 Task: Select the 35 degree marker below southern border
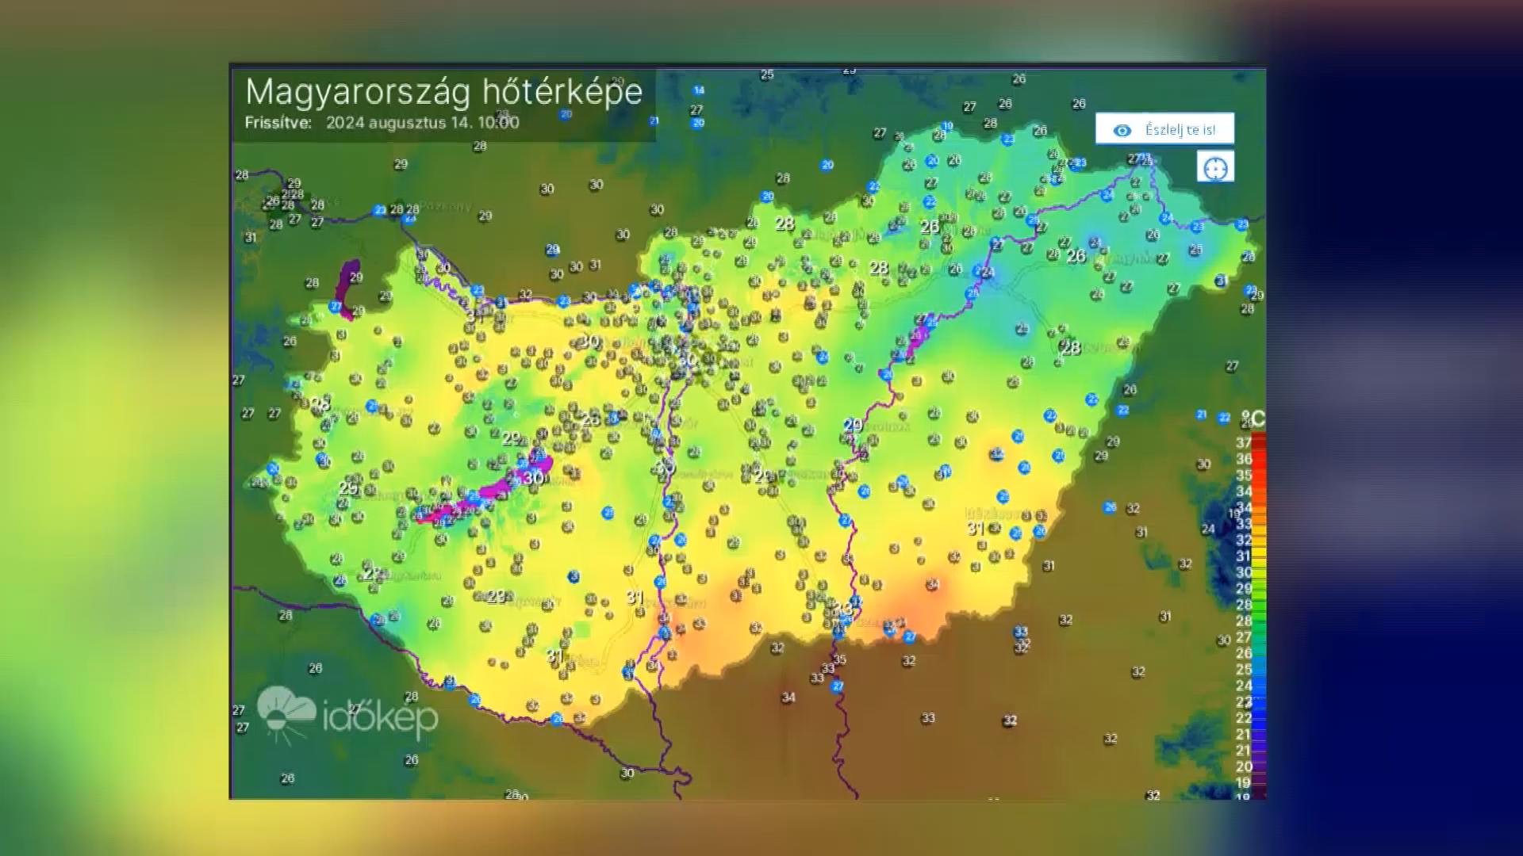840,659
